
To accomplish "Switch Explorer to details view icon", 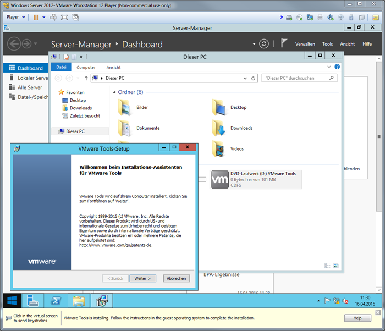I will click(327, 266).
